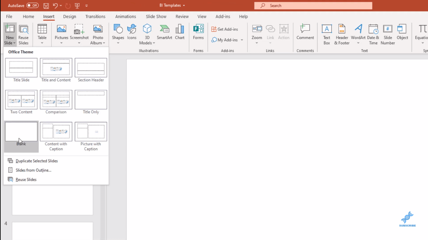Click Get Add-ins

[225, 29]
